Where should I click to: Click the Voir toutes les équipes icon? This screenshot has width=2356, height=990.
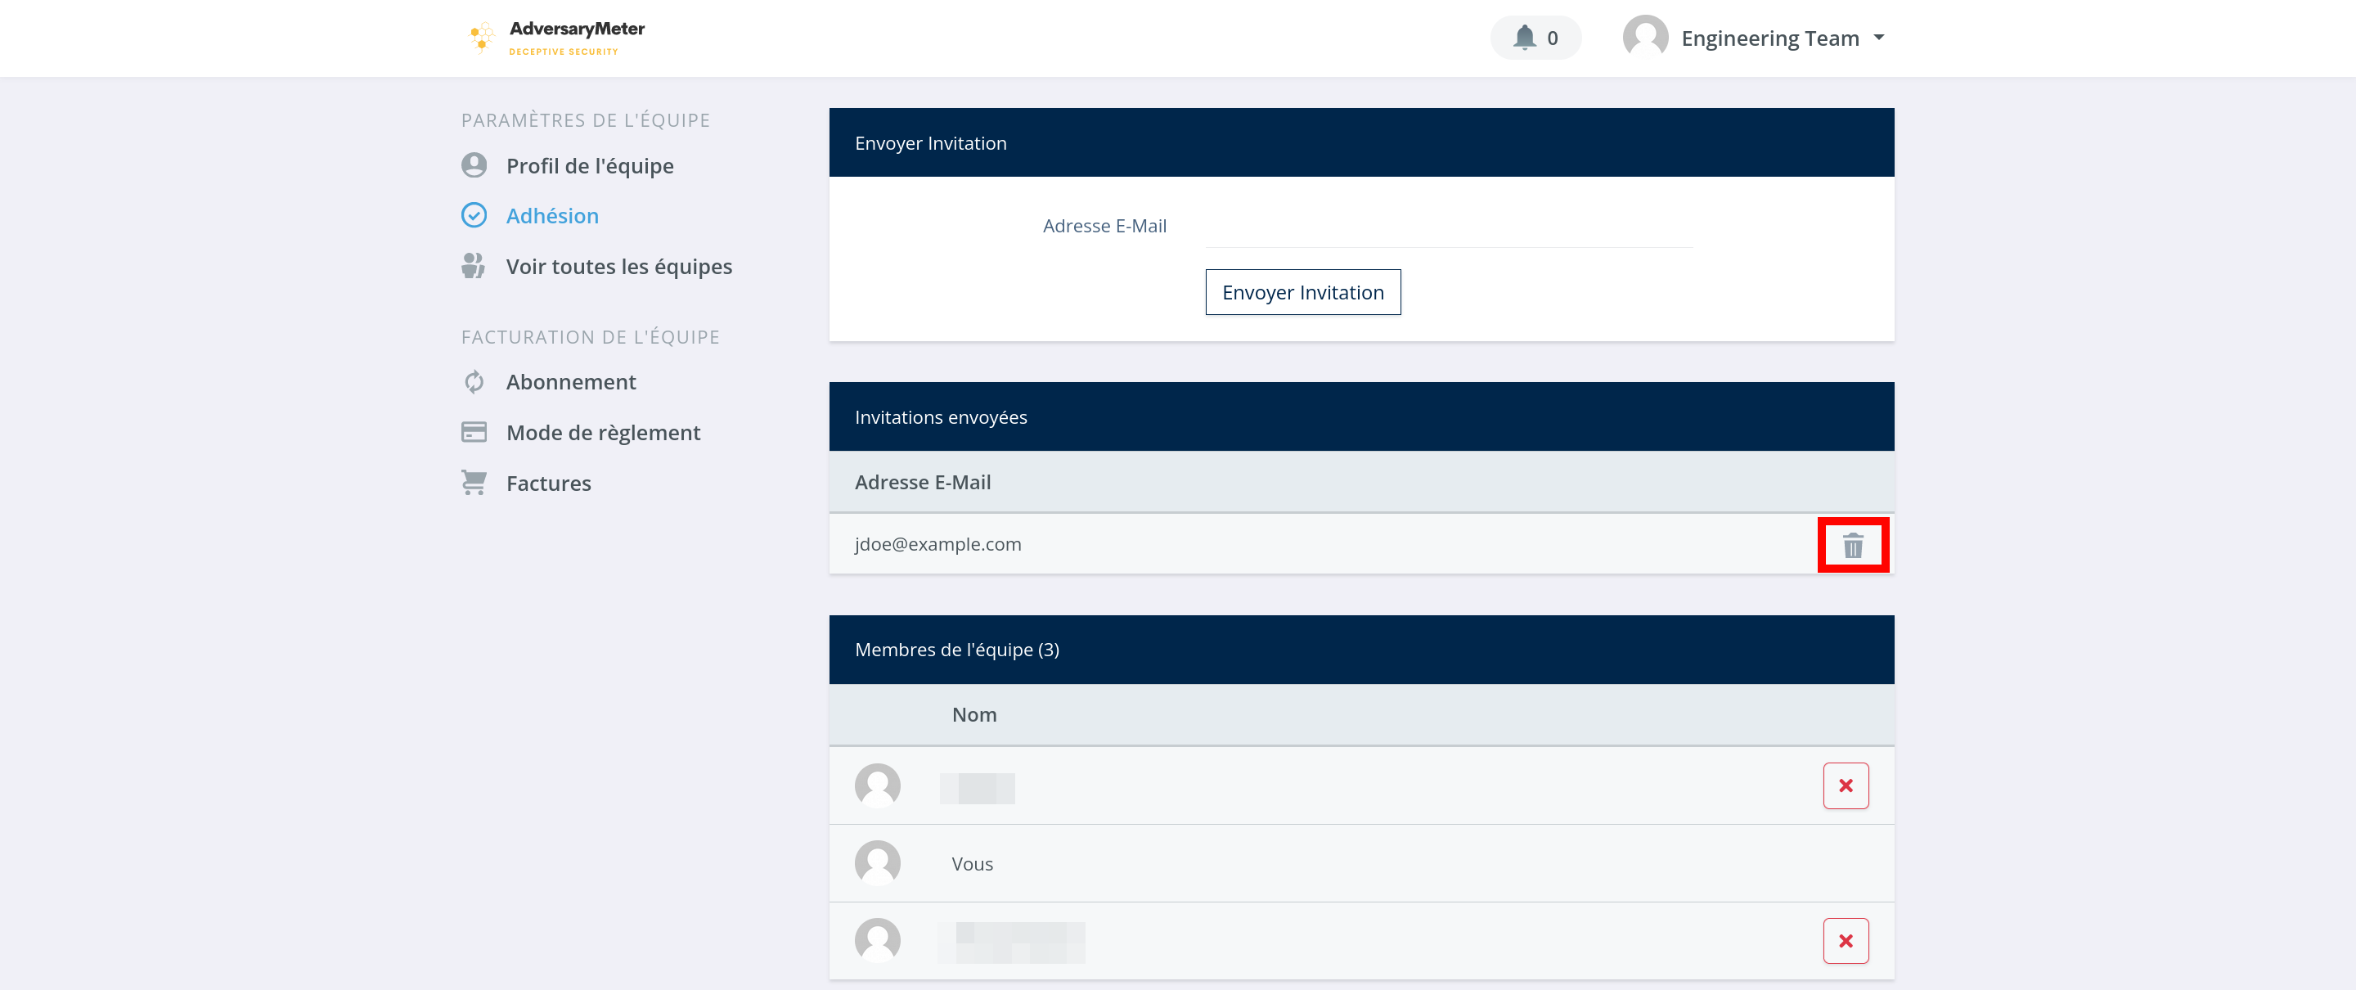pos(474,266)
